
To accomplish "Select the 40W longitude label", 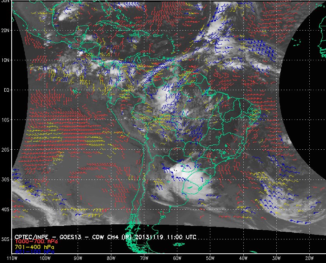I will 243,258.
